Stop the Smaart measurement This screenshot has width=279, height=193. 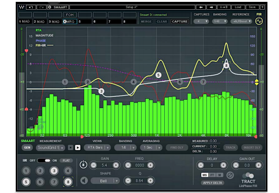coord(70,148)
